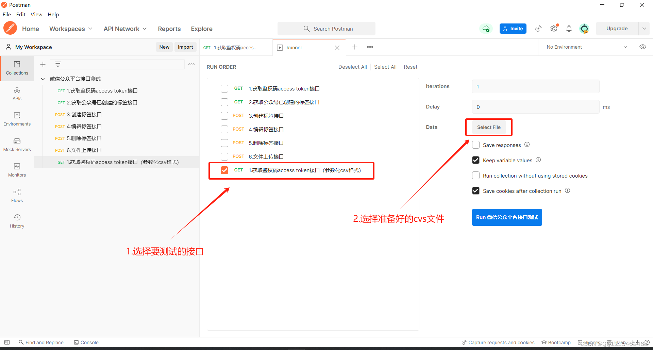Open the notifications bell
Image resolution: width=653 pixels, height=350 pixels.
click(x=569, y=29)
